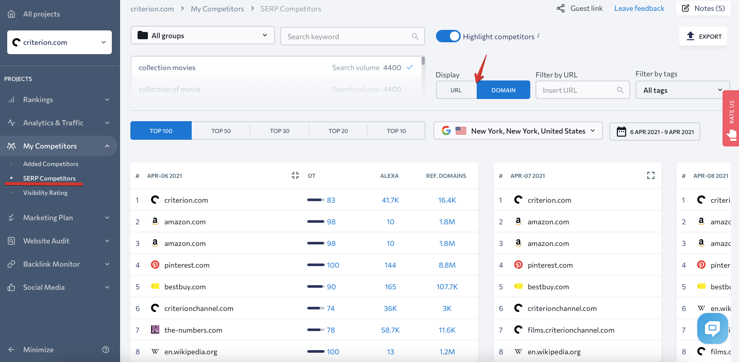This screenshot has width=739, height=362.
Task: Click Alexa value 58.7K
Action: (391, 330)
